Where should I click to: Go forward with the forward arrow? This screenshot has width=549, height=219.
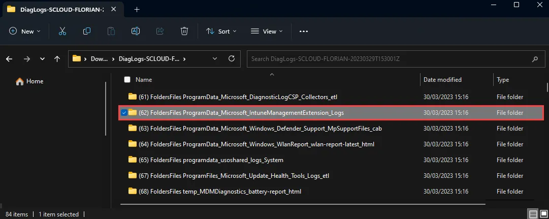click(x=26, y=59)
